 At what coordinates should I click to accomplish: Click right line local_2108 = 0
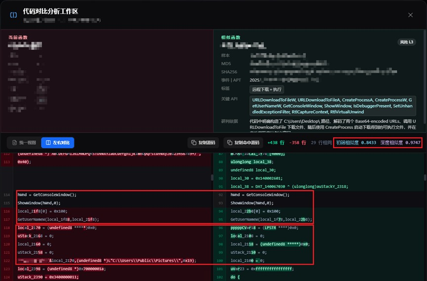[x=248, y=236]
